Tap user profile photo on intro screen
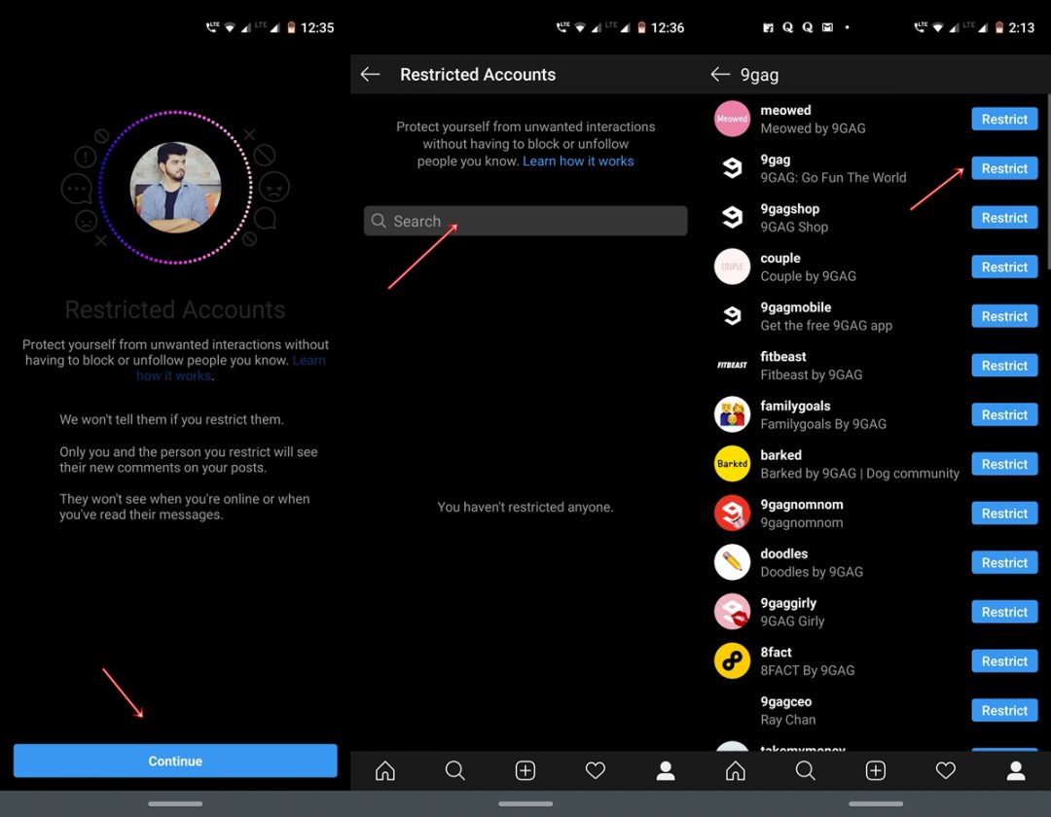Viewport: 1051px width, 817px height. click(x=175, y=188)
